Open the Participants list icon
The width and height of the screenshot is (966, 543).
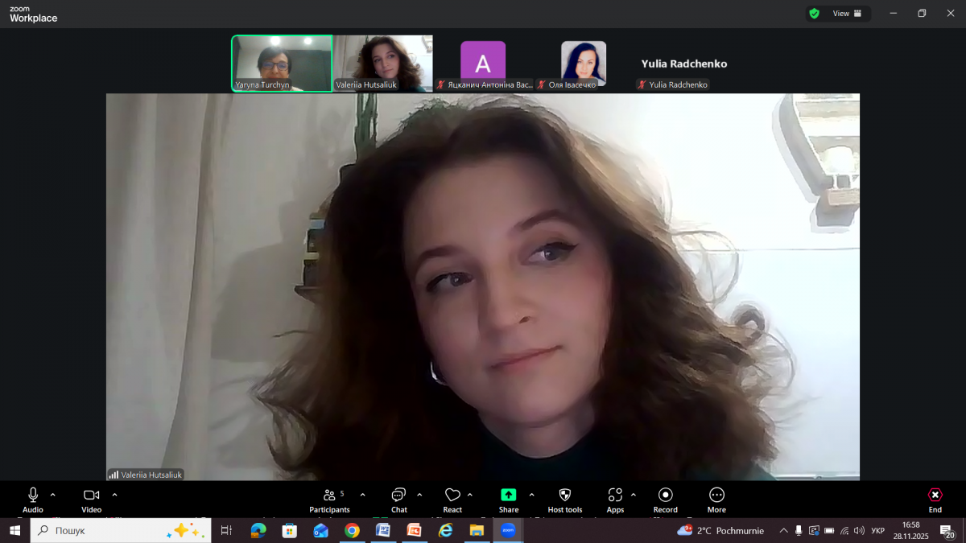click(x=329, y=496)
